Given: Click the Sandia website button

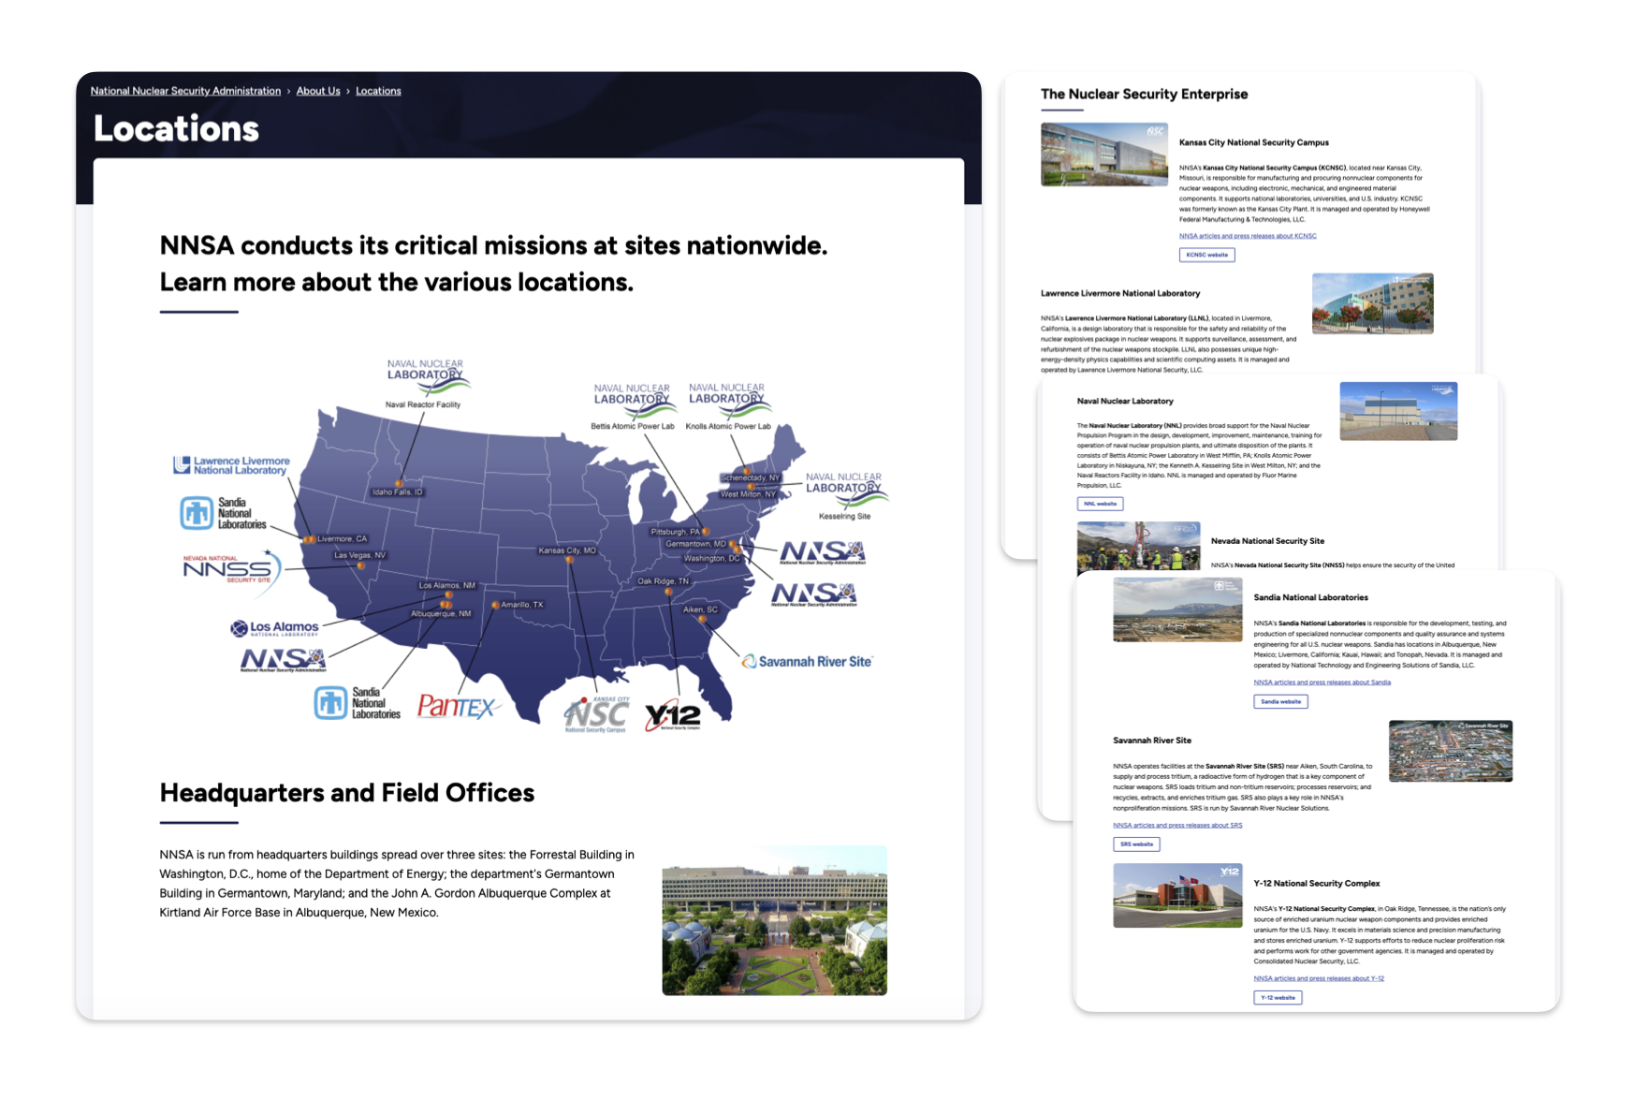Looking at the screenshot, I should [x=1280, y=701].
